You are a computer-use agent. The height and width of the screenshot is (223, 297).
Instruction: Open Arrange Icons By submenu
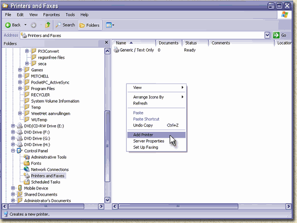point(156,97)
